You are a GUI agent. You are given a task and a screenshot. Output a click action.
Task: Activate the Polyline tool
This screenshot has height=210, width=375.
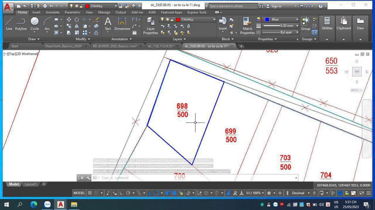pyautogui.click(x=21, y=23)
